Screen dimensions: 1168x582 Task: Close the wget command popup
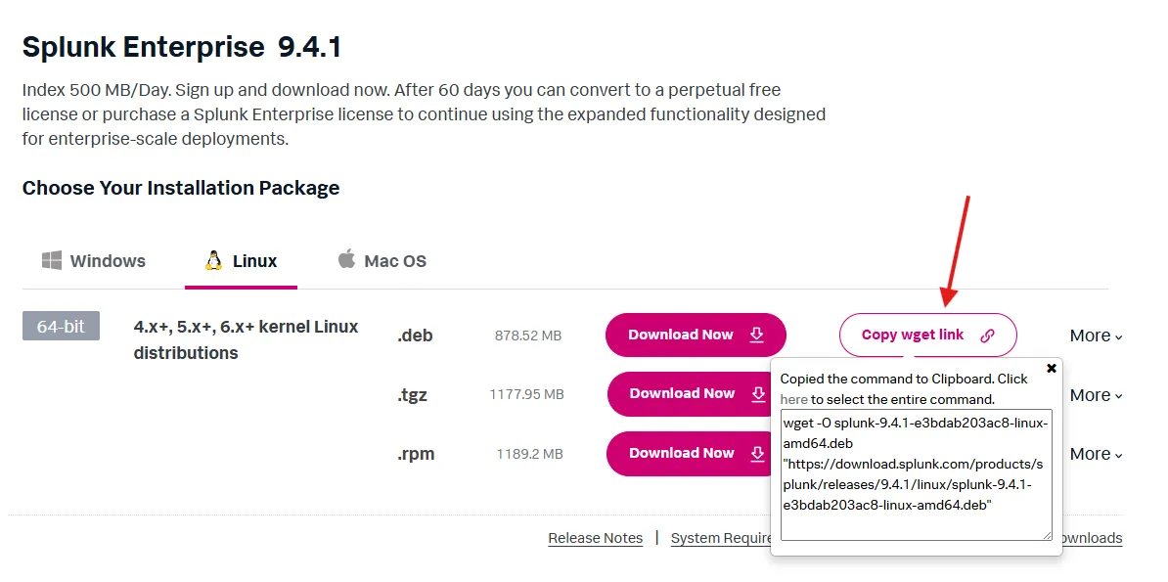pos(1052,369)
